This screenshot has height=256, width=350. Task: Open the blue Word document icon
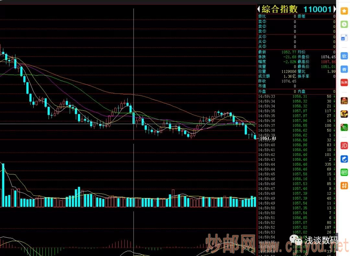coord(344,38)
